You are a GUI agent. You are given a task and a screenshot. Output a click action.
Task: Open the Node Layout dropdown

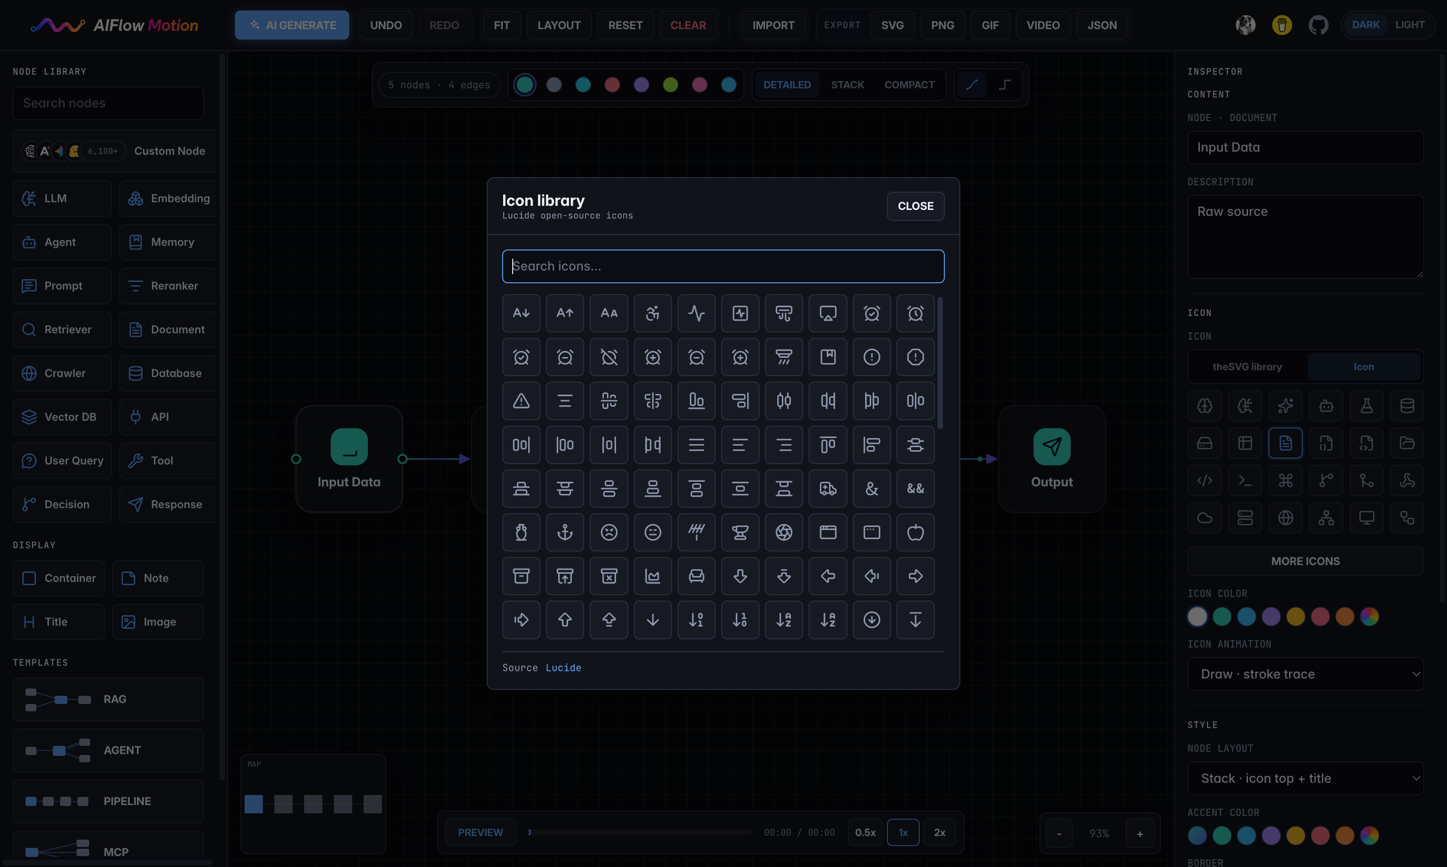coord(1305,778)
